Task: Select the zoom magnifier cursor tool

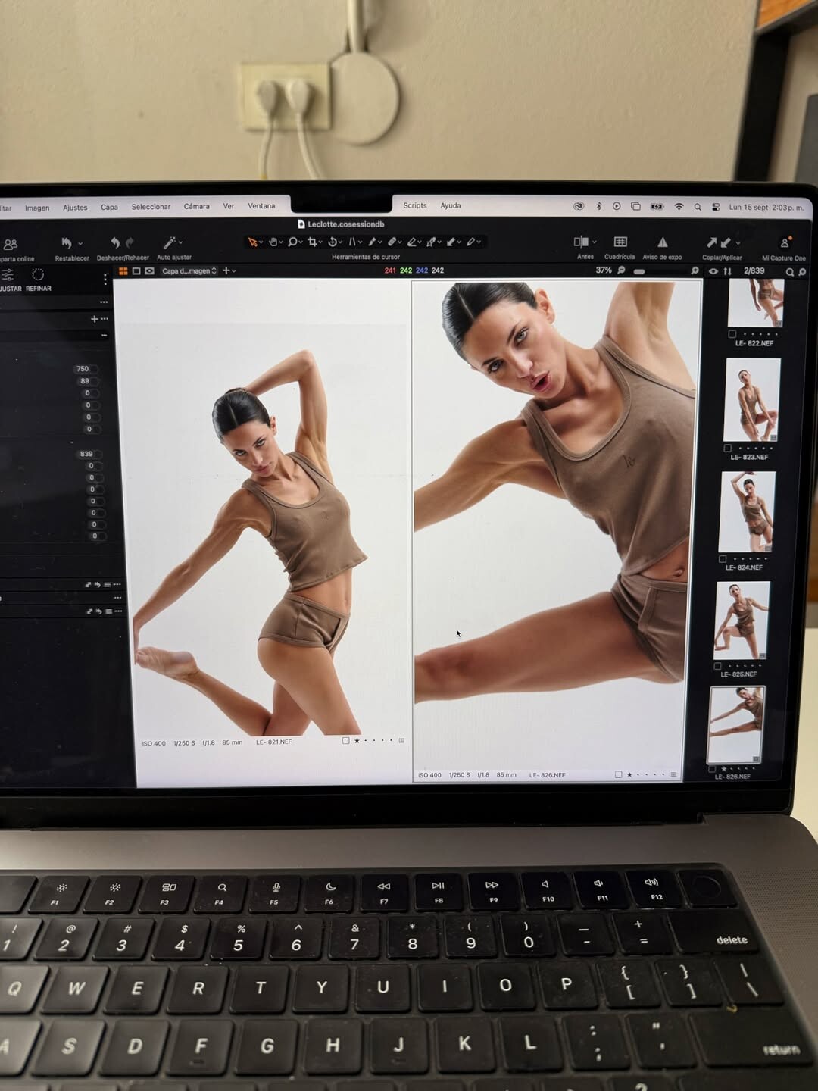Action: (x=292, y=242)
